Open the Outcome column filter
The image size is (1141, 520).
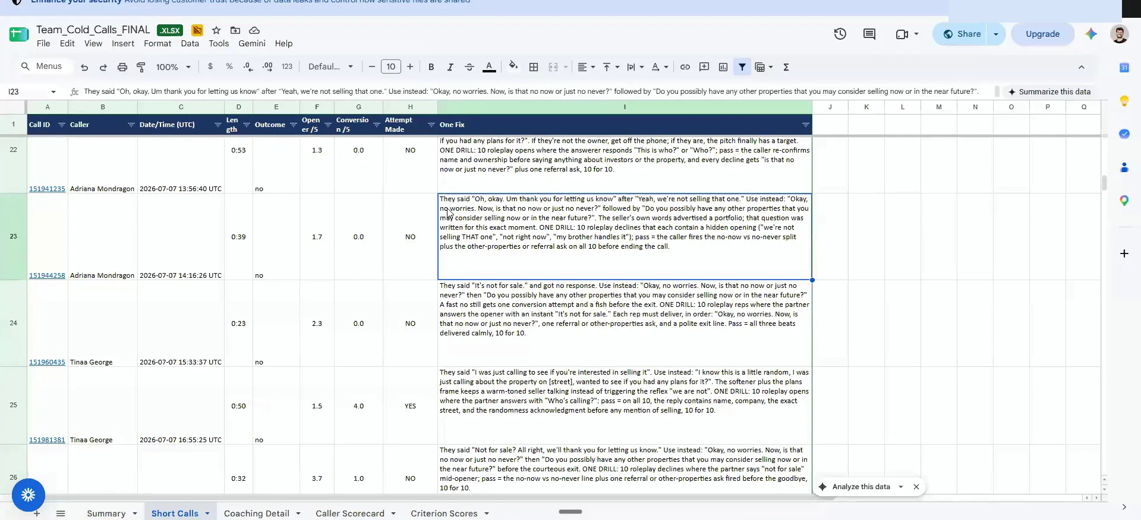[x=294, y=125]
